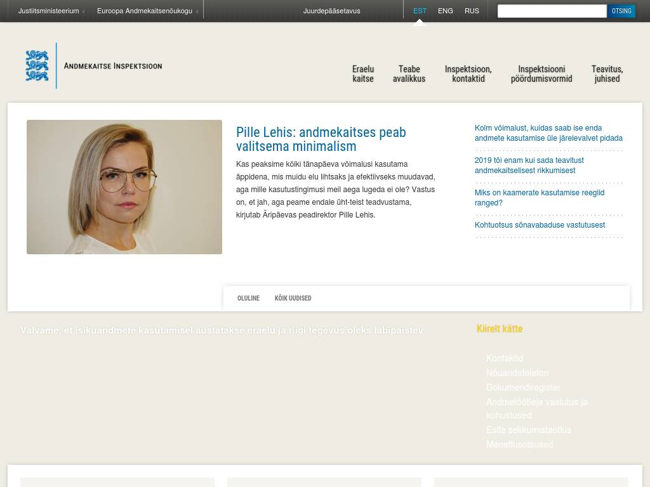Click the Pille Lehis portrait photo
650x487 pixels.
(x=124, y=187)
